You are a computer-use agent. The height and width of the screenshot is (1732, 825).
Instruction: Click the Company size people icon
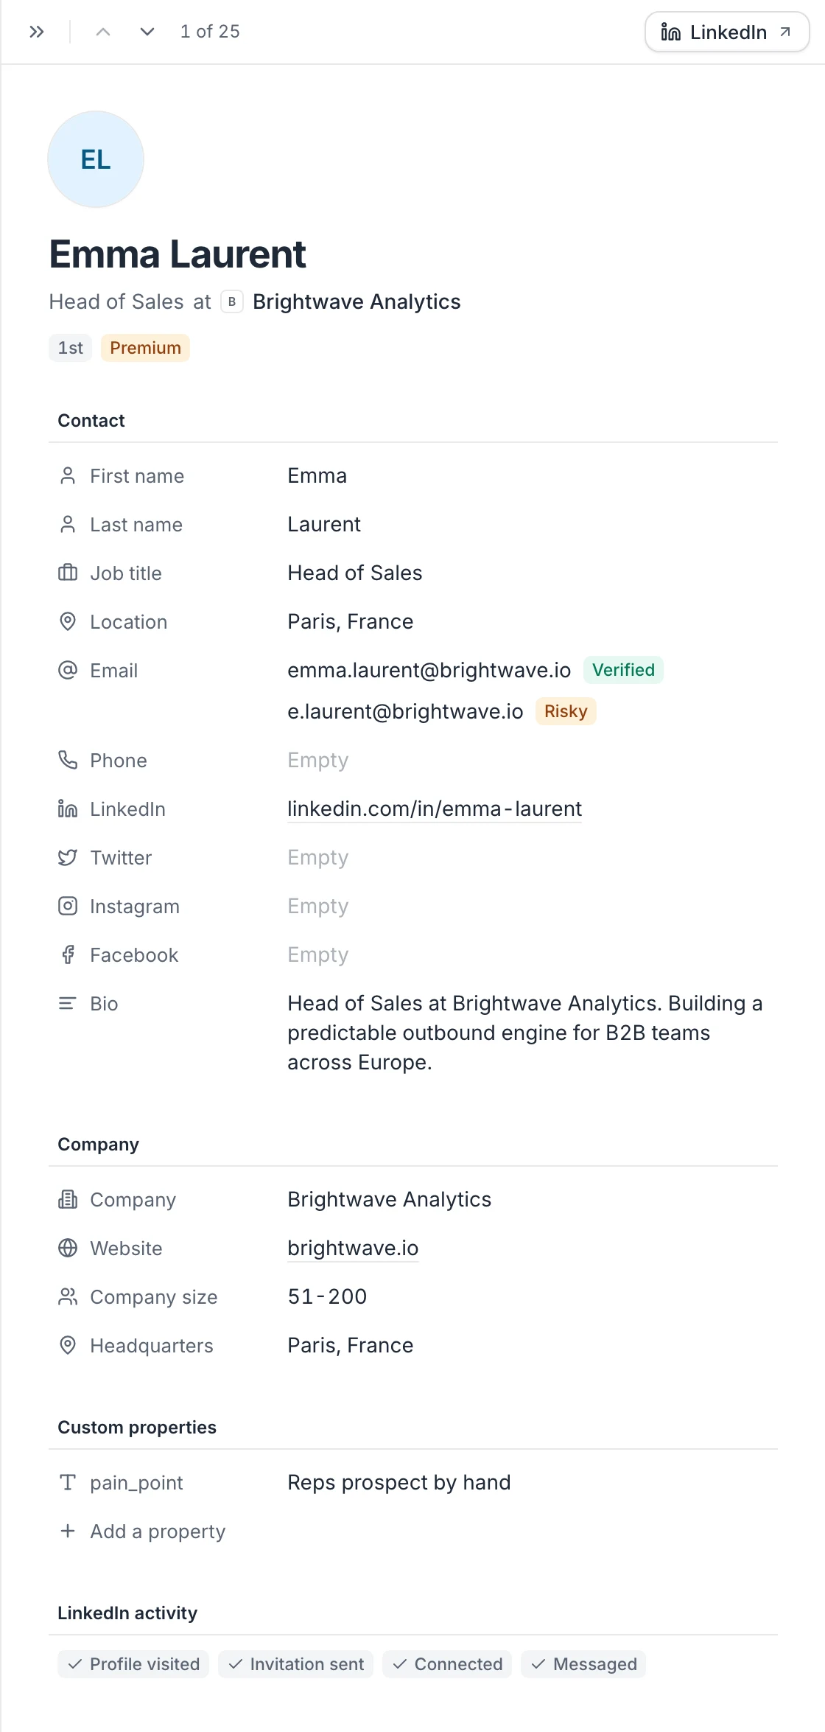(68, 1297)
